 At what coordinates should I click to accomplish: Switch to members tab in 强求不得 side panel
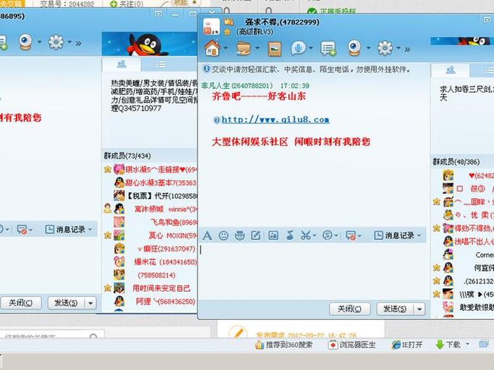click(x=451, y=70)
